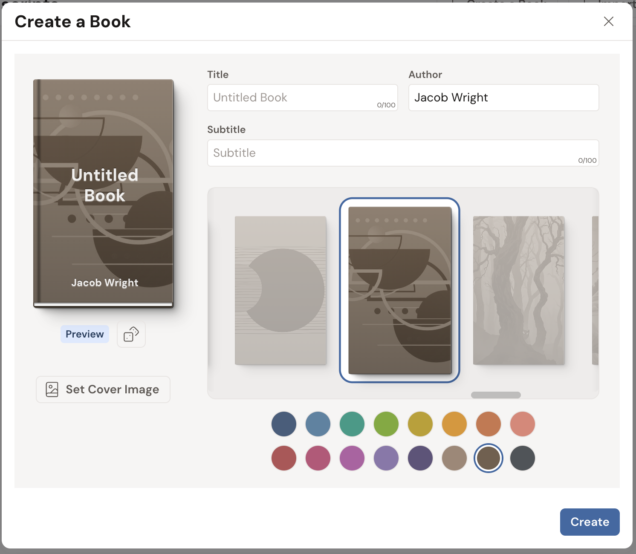Pick the magenta purple color swatch
636x554 pixels.
352,458
